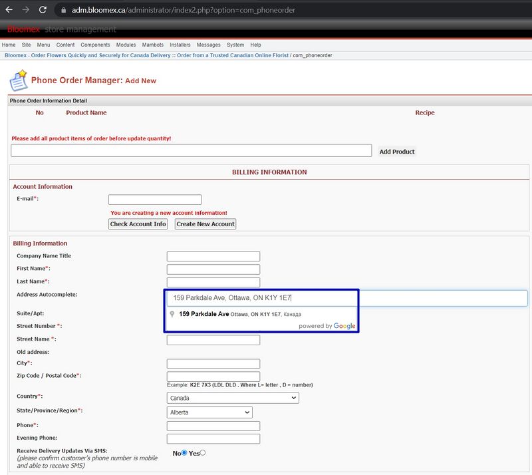Focus the Street Name field
Screen dimensions: 532x475
(x=213, y=340)
